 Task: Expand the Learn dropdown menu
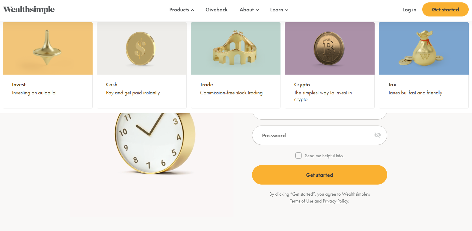coord(279,10)
